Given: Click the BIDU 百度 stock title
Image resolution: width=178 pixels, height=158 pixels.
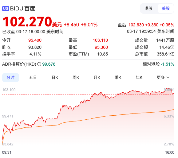Looking at the screenshot, I should [x=22, y=9].
